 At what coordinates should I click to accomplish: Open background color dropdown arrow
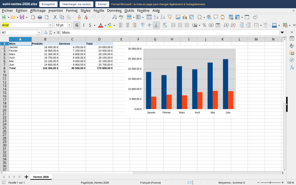pos(114,25)
